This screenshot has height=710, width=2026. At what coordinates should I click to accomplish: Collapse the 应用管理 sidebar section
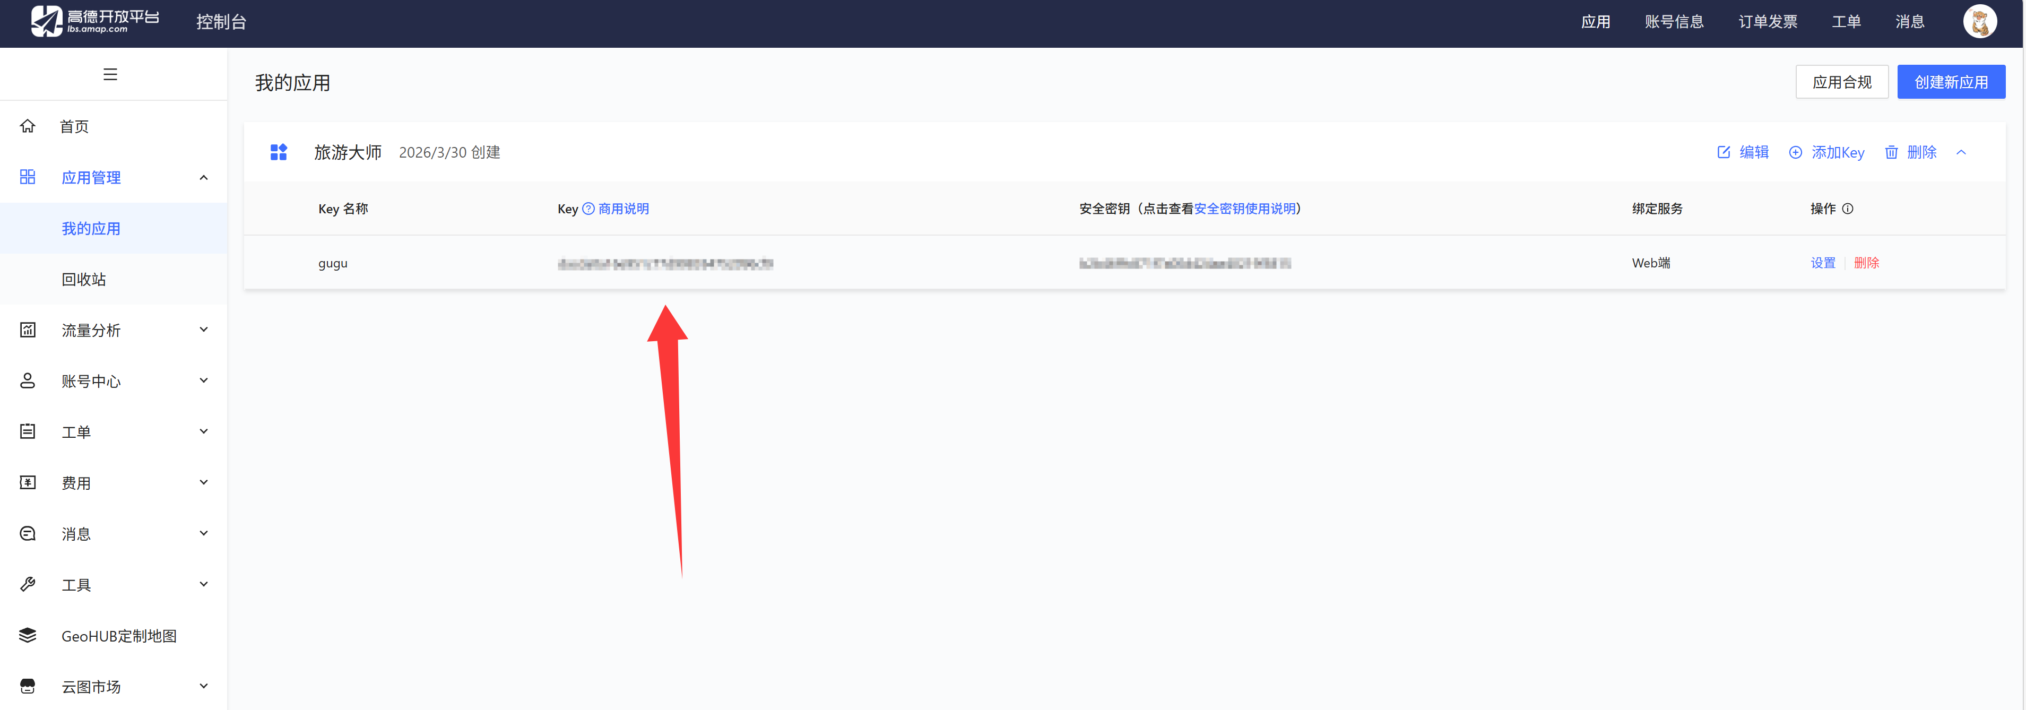[204, 178]
